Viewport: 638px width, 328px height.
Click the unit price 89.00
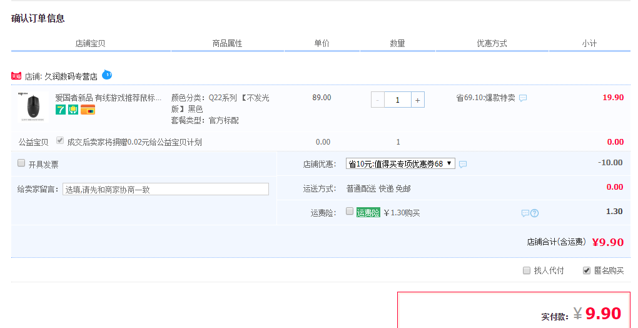(x=322, y=98)
